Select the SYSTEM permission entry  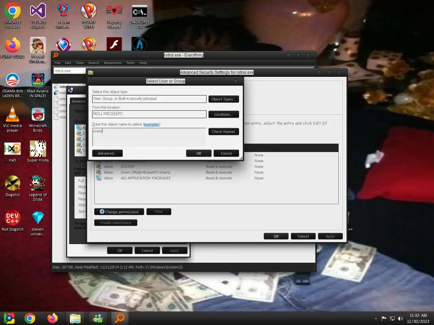(216, 167)
